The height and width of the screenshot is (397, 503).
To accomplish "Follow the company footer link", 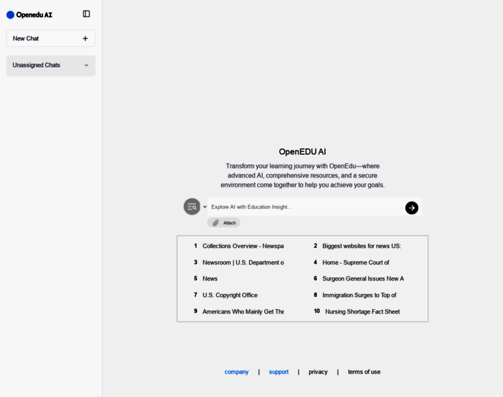I will (x=236, y=372).
